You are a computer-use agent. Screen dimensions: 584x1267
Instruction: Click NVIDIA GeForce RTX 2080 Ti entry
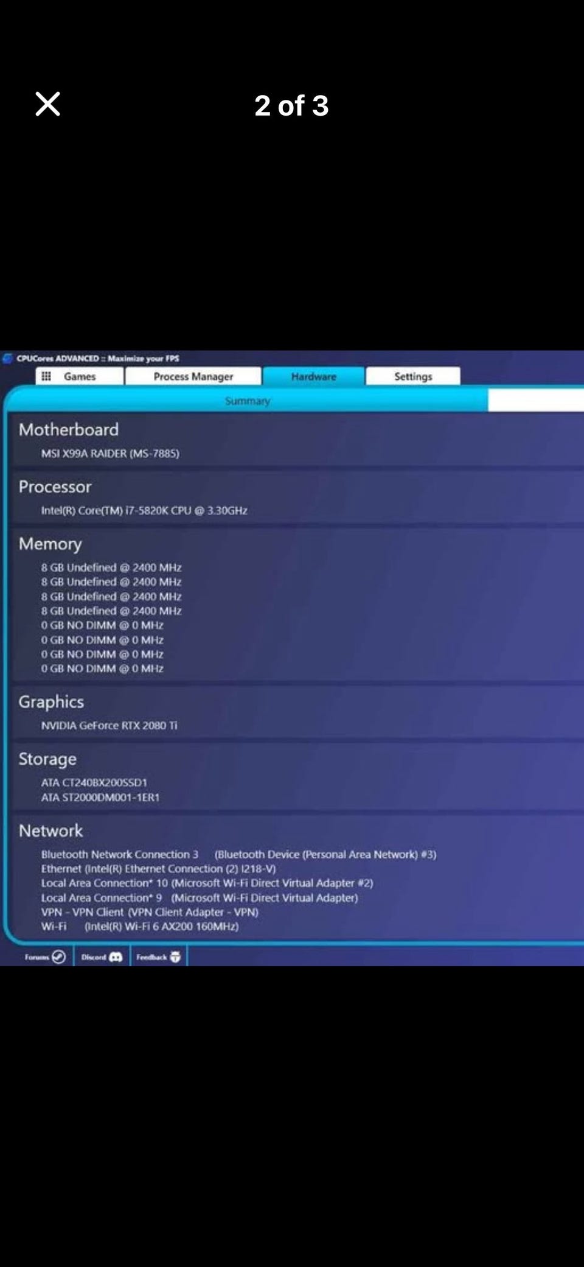pos(109,725)
